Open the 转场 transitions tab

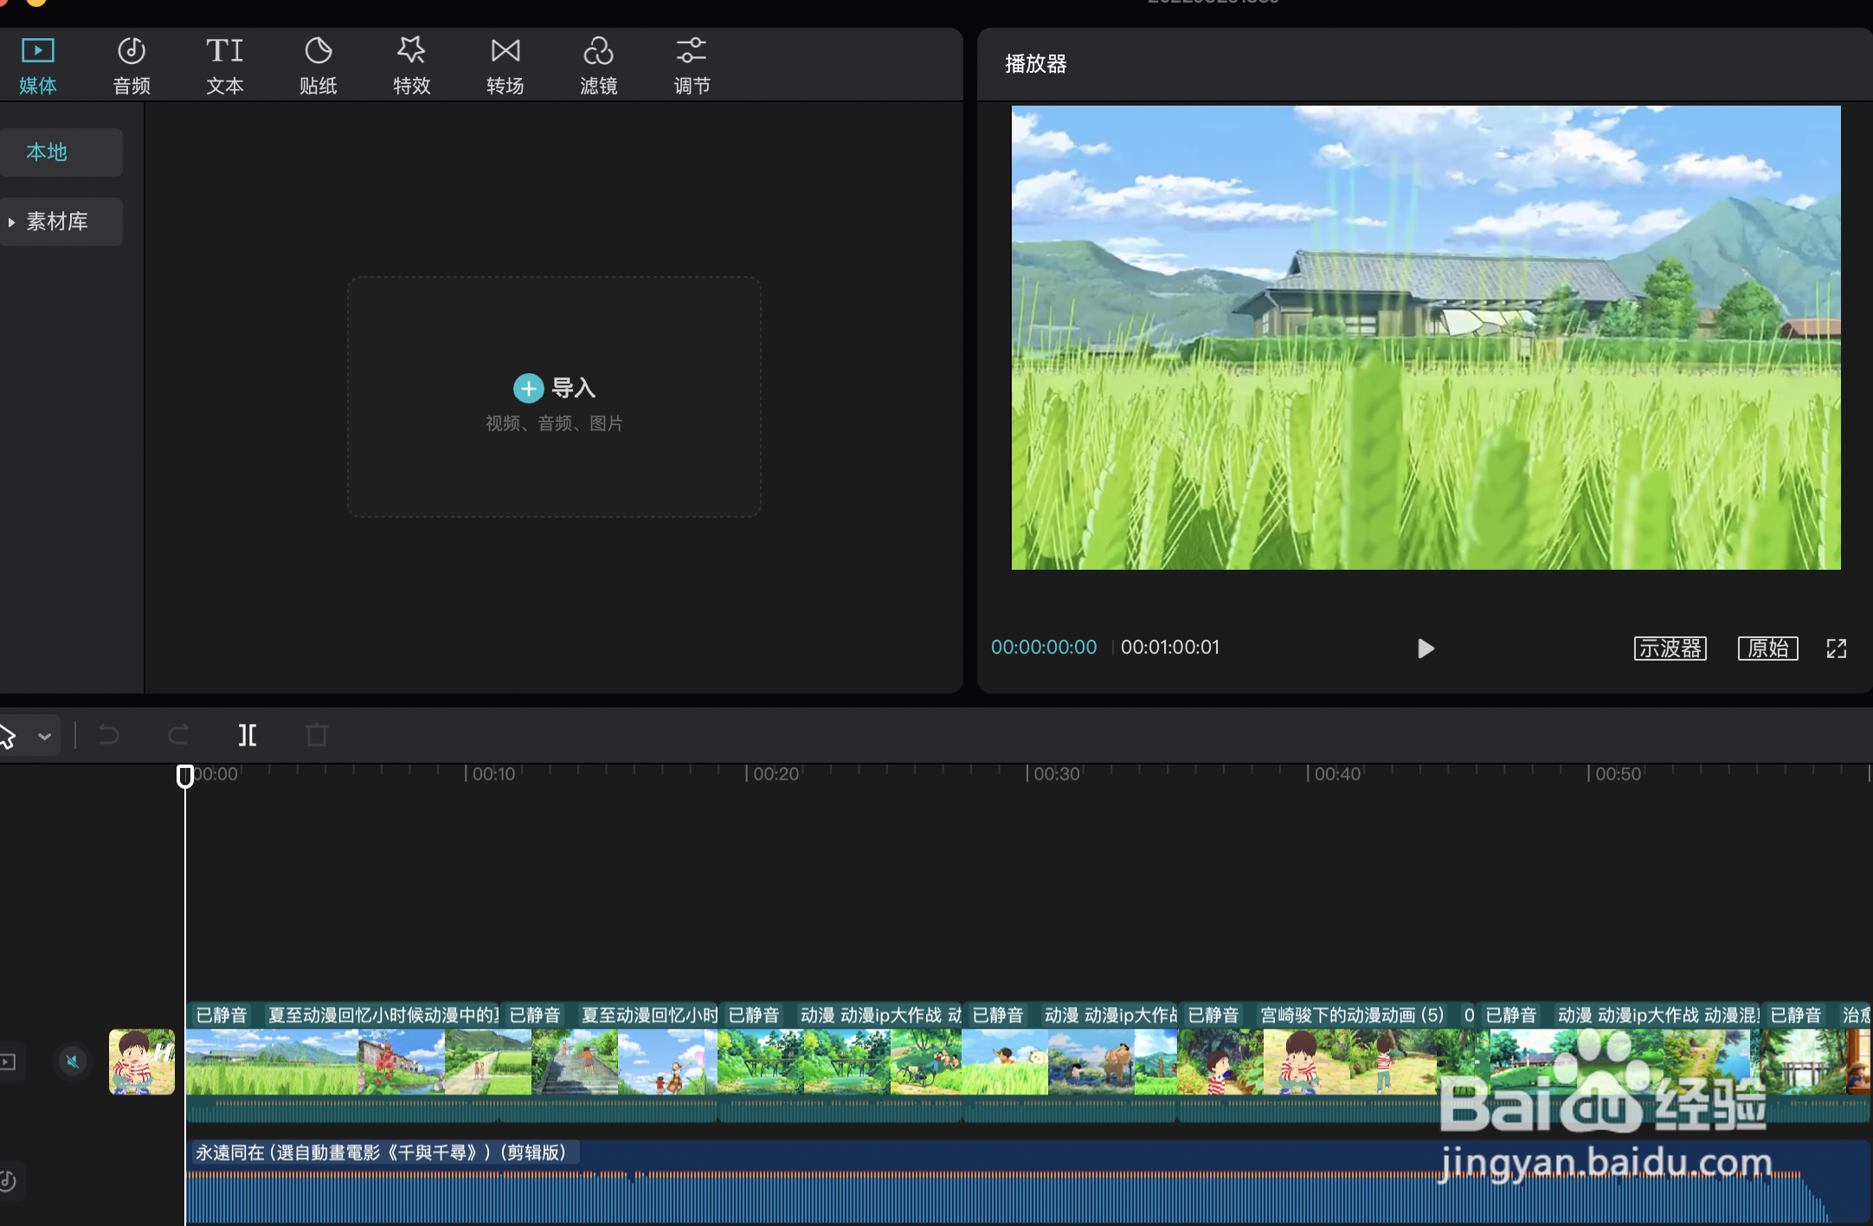coord(505,66)
